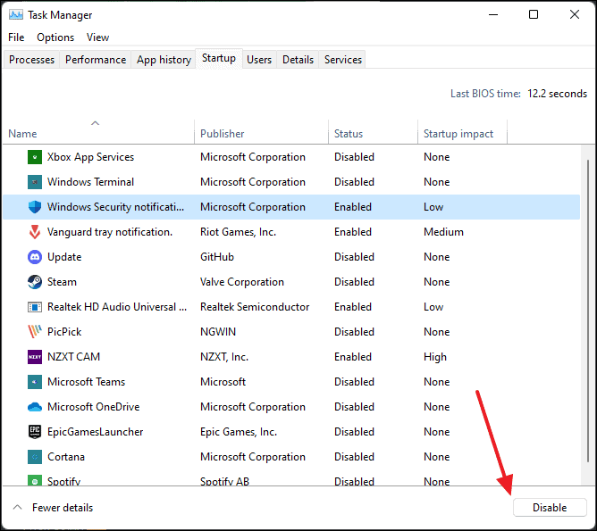This screenshot has width=597, height=531.
Task: Click the Windows Terminal row icon
Action: click(35, 182)
